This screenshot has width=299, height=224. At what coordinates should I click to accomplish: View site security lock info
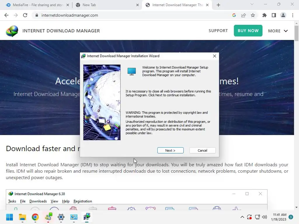tap(37, 15)
